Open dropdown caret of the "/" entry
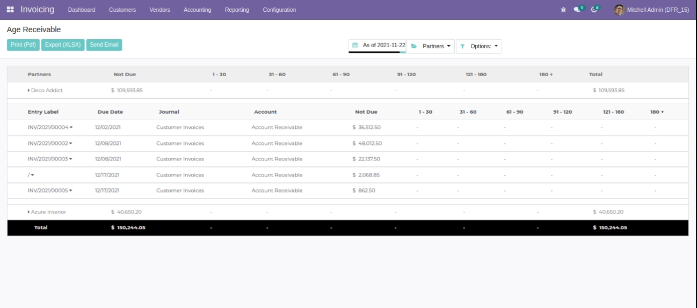The image size is (697, 308). click(x=32, y=175)
